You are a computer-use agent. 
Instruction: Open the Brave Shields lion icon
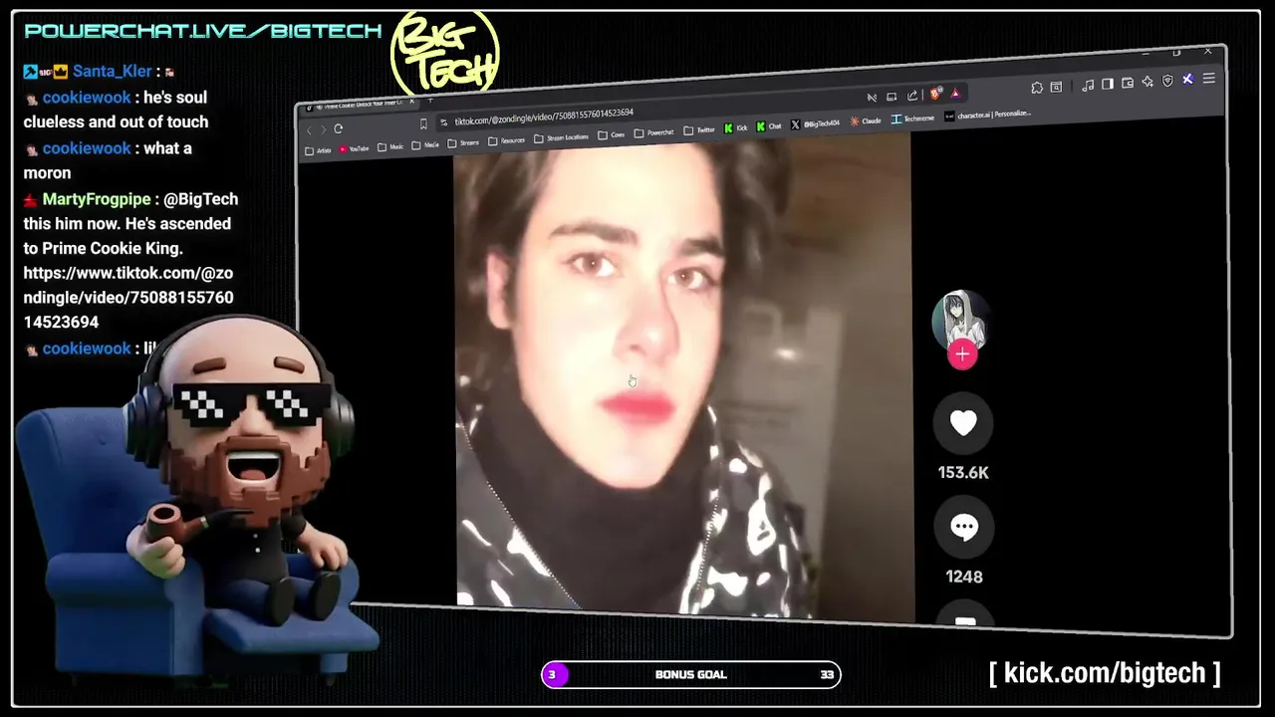tap(936, 94)
